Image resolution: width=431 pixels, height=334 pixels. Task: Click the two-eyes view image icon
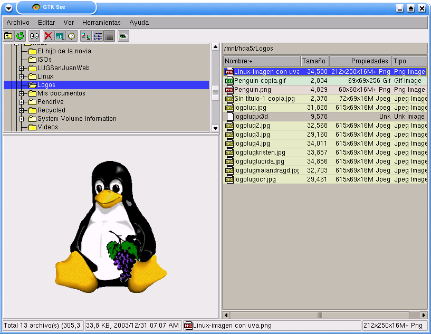pyautogui.click(x=34, y=36)
